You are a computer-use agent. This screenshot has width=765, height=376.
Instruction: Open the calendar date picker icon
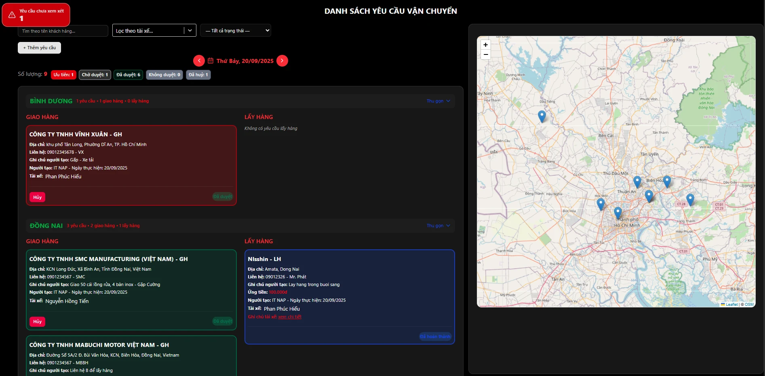(211, 61)
